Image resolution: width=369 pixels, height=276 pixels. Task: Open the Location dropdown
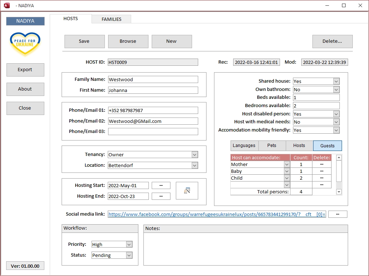click(195, 165)
